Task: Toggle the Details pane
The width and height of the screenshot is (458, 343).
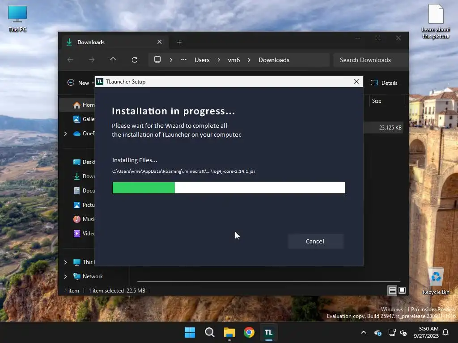Action: [384, 83]
